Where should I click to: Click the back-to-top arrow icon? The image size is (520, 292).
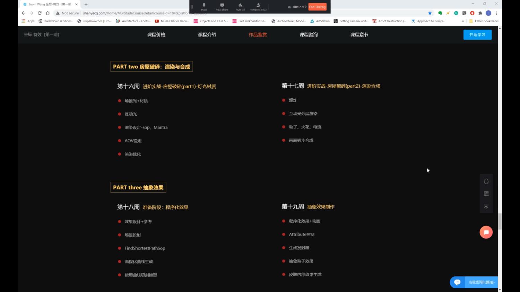pyautogui.click(x=486, y=207)
